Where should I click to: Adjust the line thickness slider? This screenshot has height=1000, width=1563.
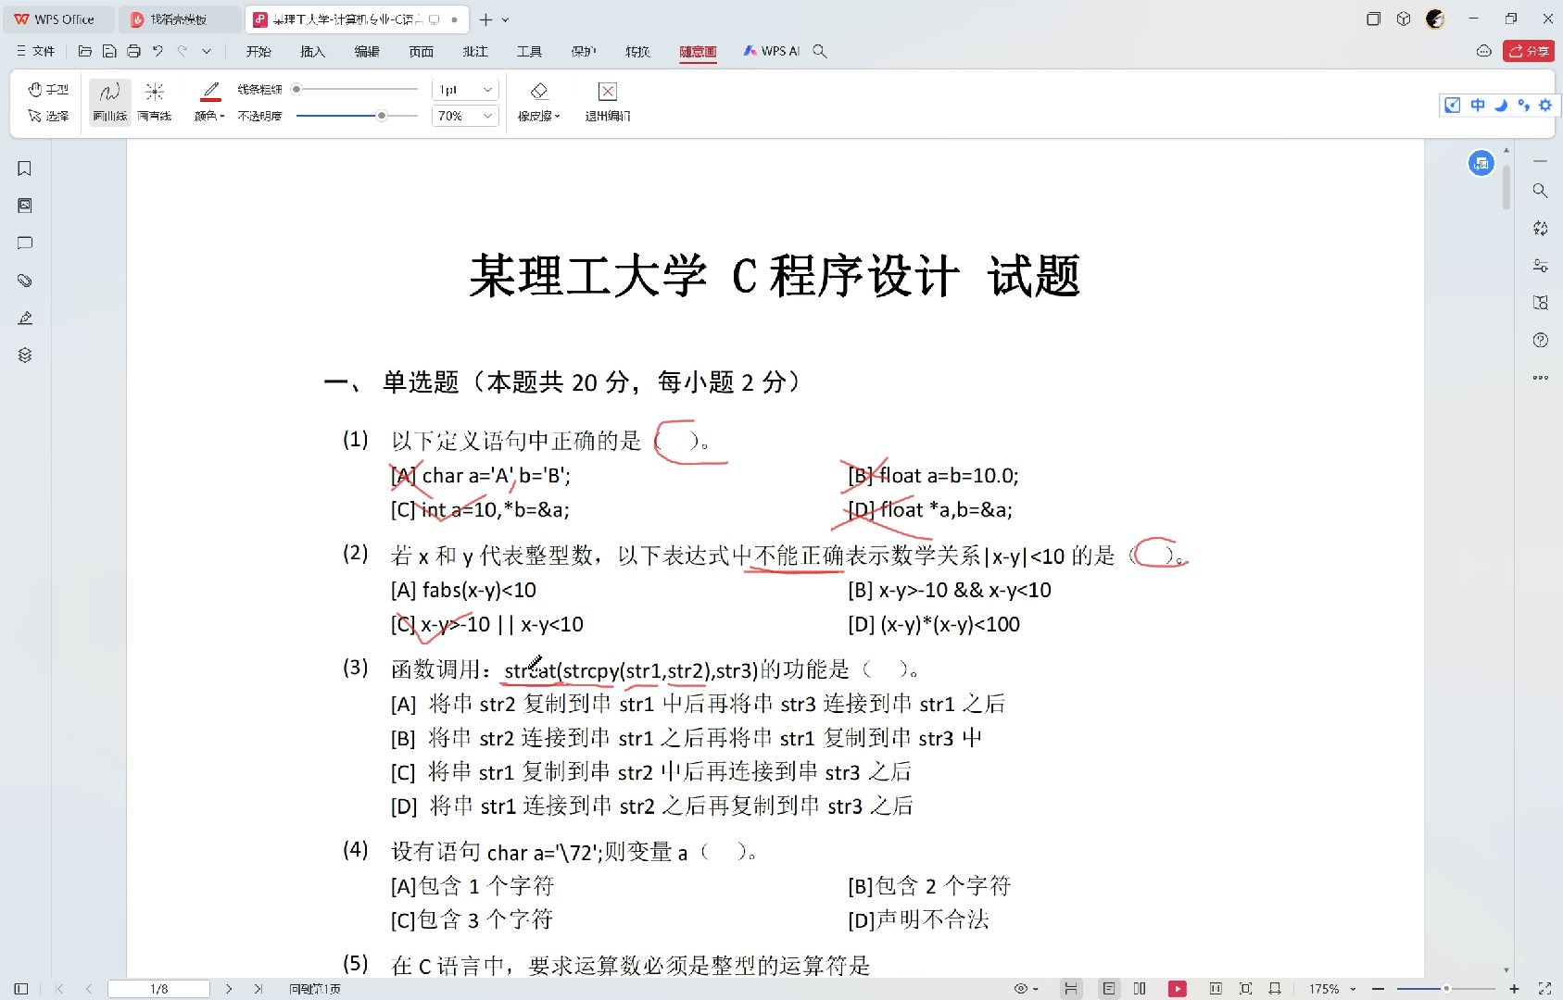[x=357, y=90]
